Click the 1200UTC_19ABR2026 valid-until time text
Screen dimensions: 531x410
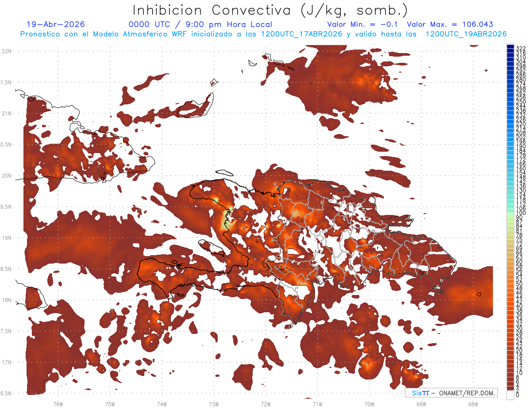[x=466, y=34]
